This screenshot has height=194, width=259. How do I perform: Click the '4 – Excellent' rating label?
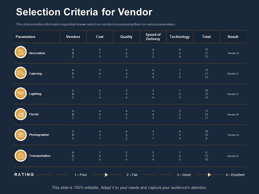[235, 175]
